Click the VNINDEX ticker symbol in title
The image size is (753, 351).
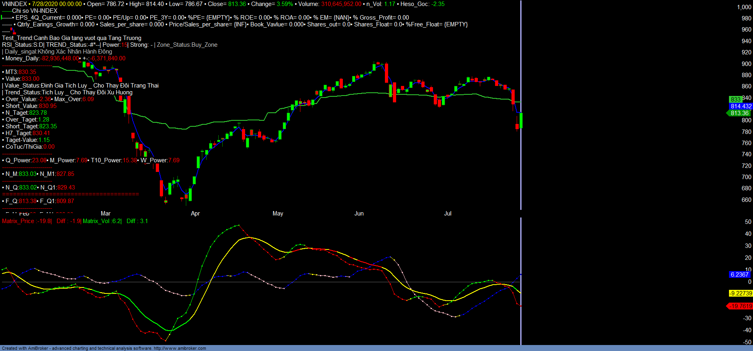point(14,4)
